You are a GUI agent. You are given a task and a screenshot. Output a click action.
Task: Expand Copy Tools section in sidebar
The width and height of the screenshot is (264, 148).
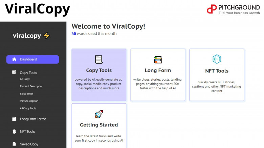[28, 72]
